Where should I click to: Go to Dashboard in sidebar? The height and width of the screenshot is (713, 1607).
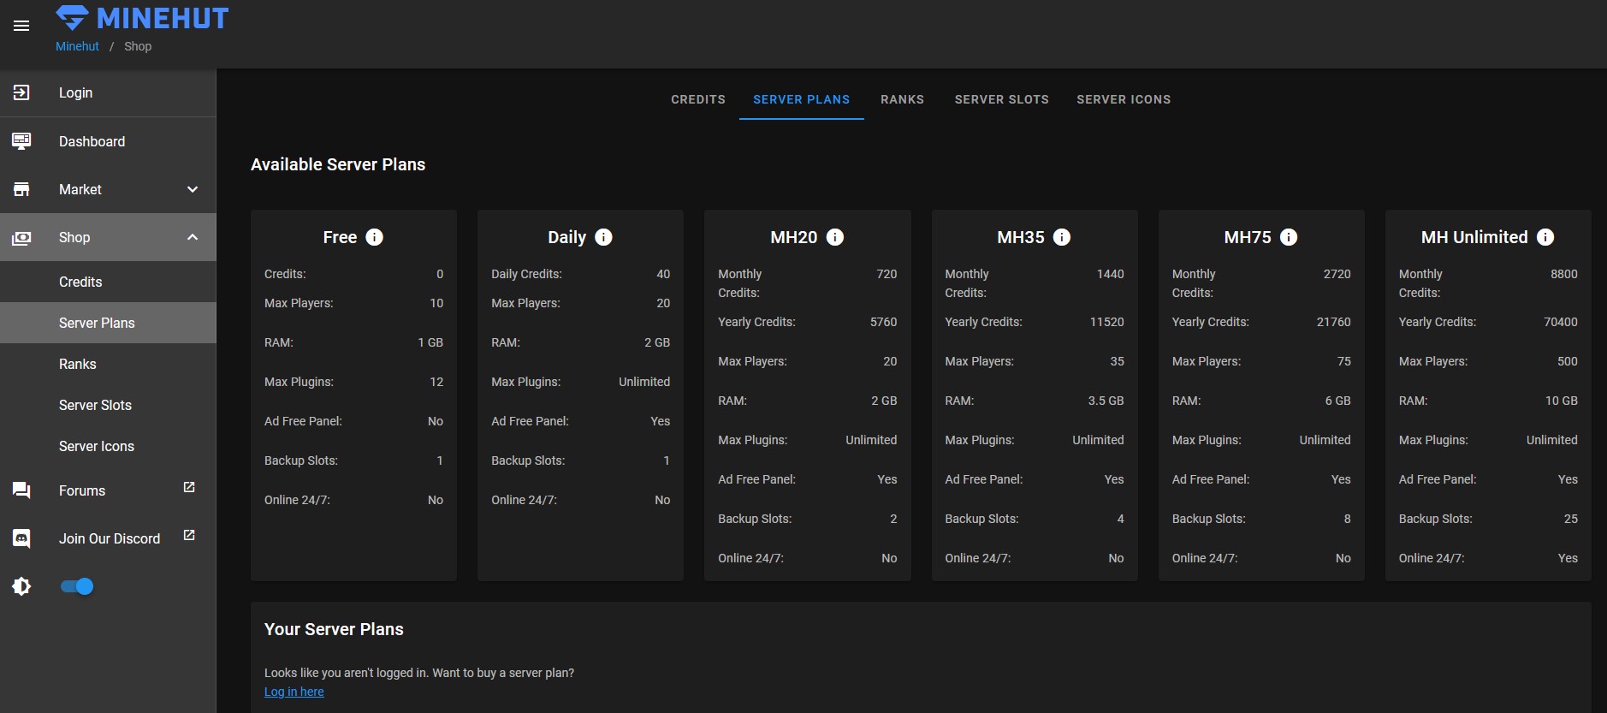(92, 141)
